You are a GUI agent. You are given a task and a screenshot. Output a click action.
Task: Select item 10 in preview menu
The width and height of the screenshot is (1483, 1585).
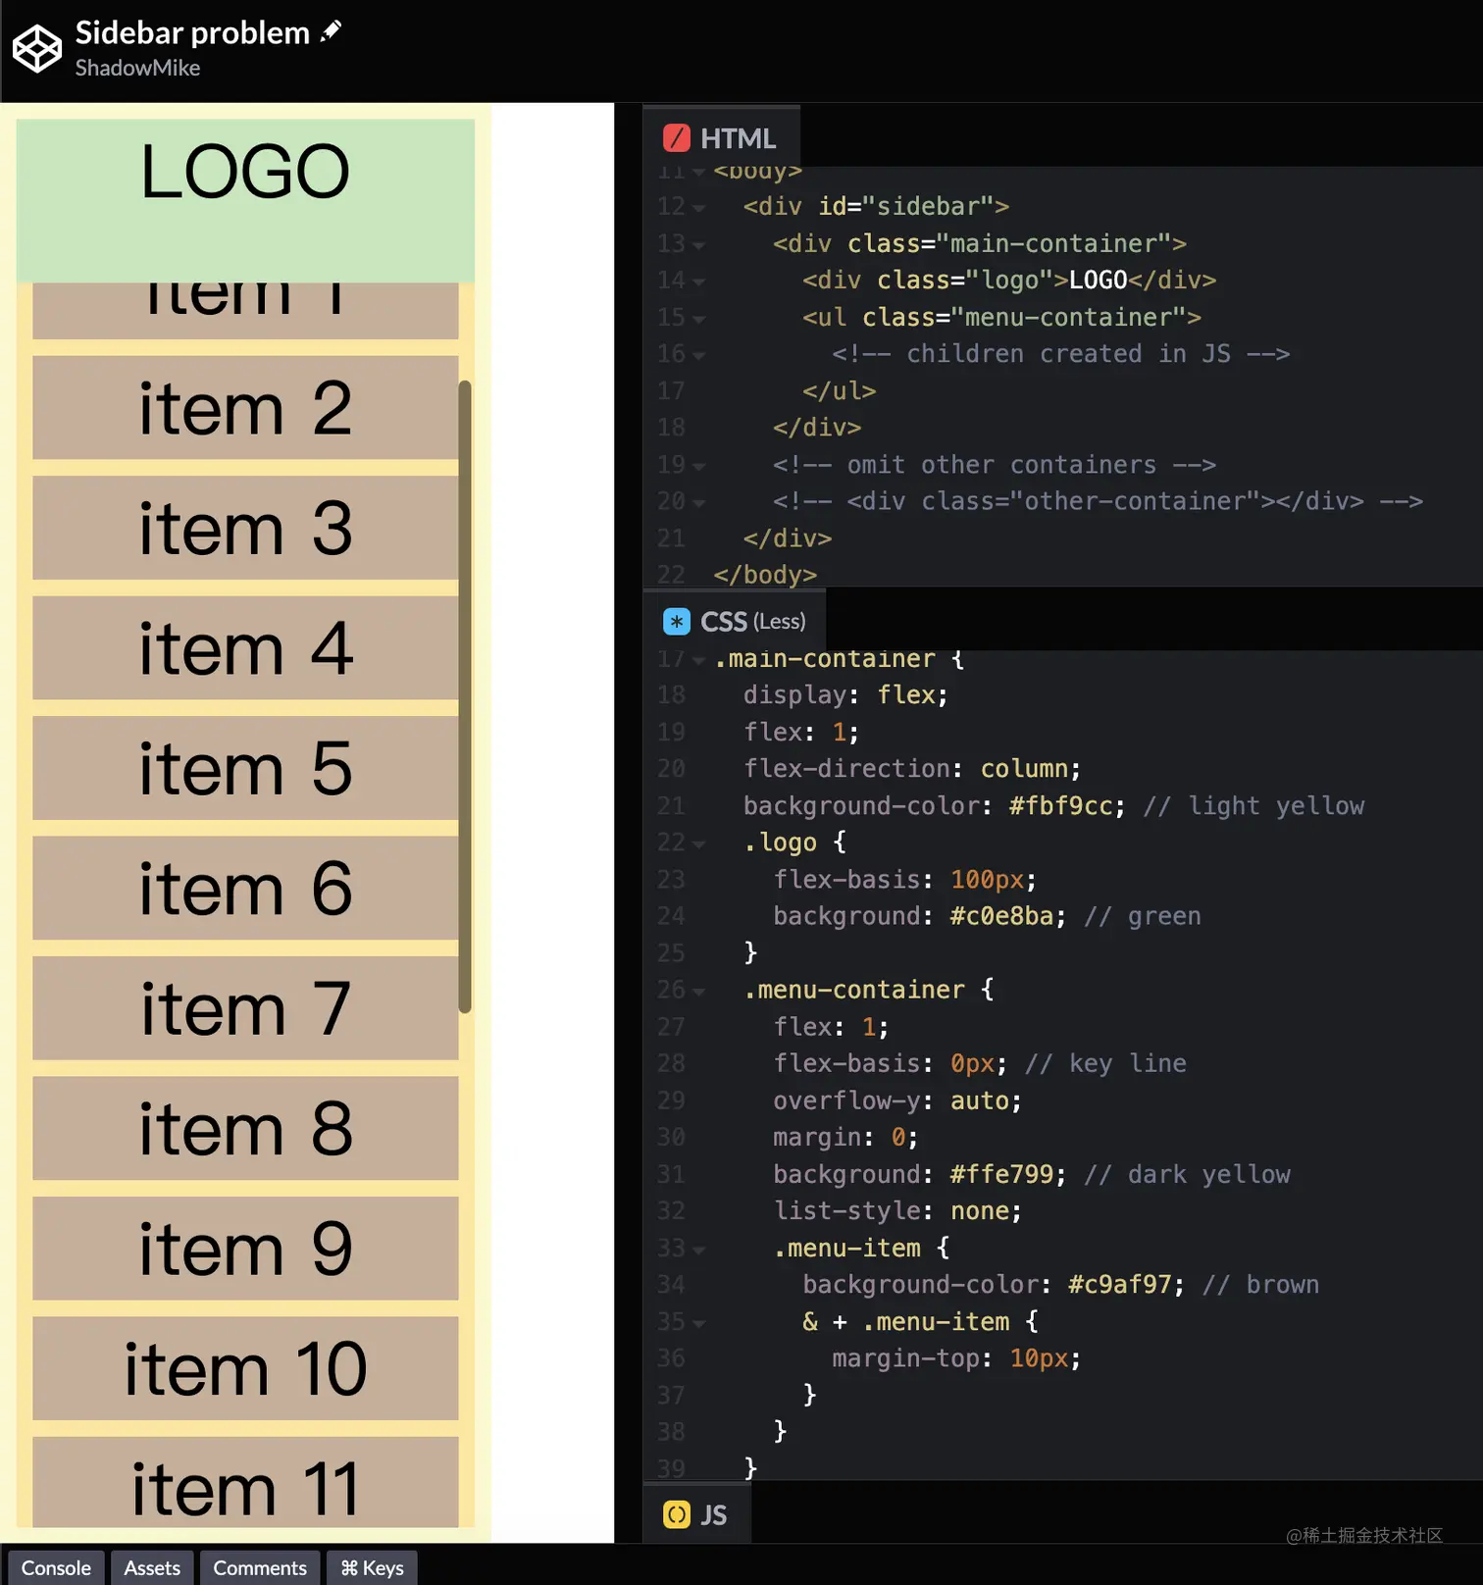(x=245, y=1368)
